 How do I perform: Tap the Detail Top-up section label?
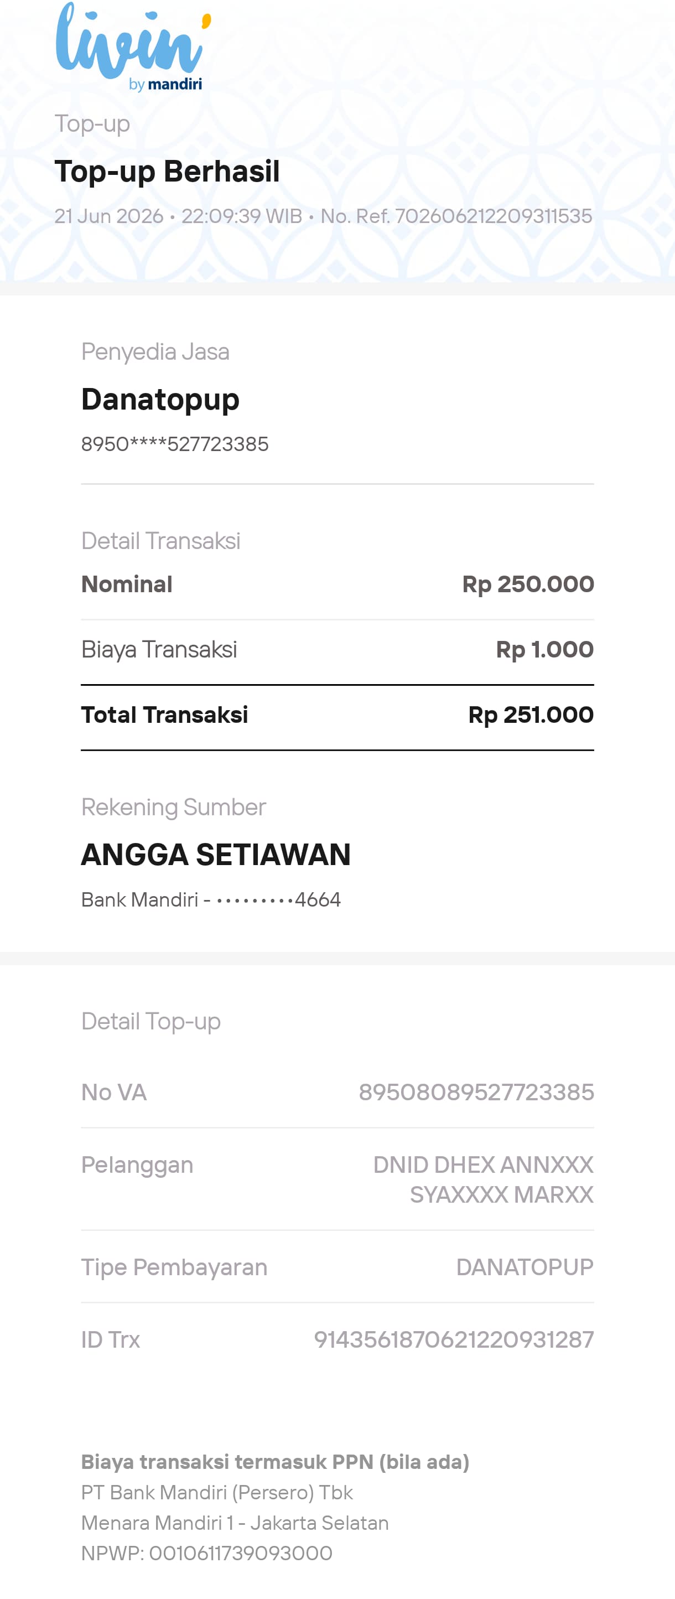point(150,1022)
